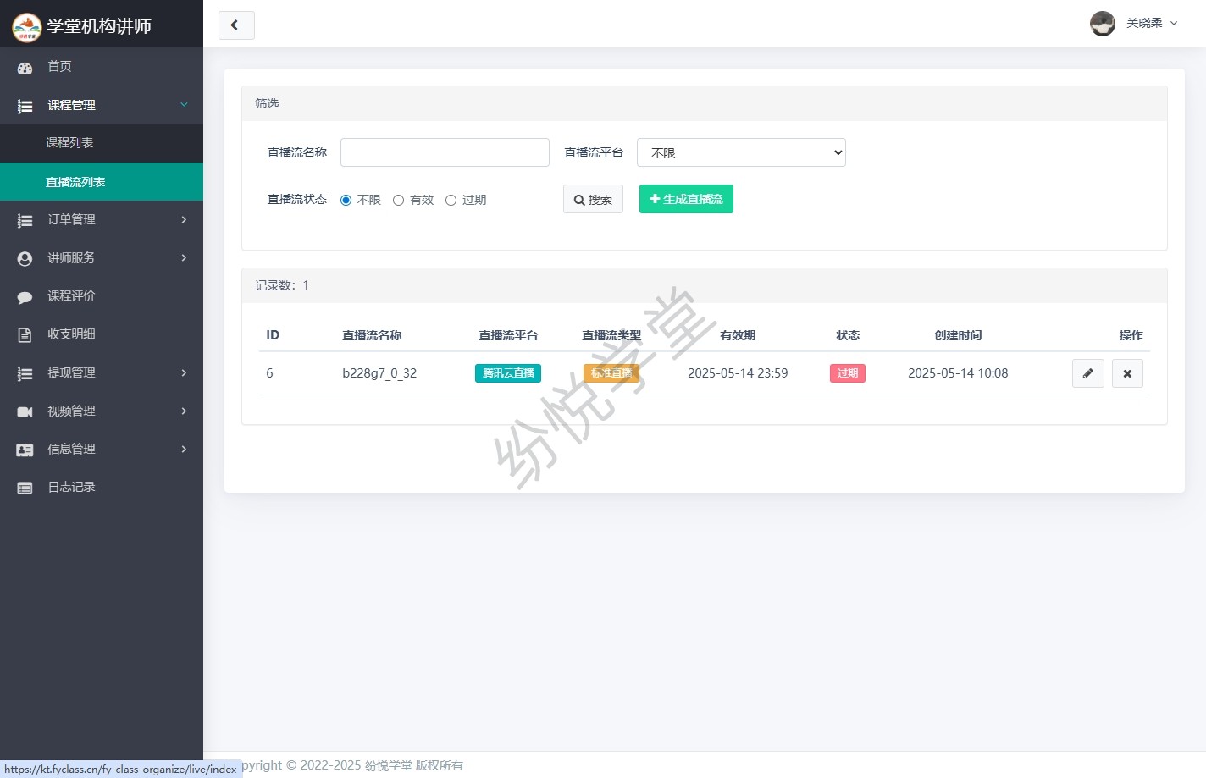Click the 直播流名称 text input field

445,152
